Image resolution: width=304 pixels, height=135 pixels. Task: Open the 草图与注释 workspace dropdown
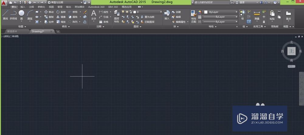65,2
